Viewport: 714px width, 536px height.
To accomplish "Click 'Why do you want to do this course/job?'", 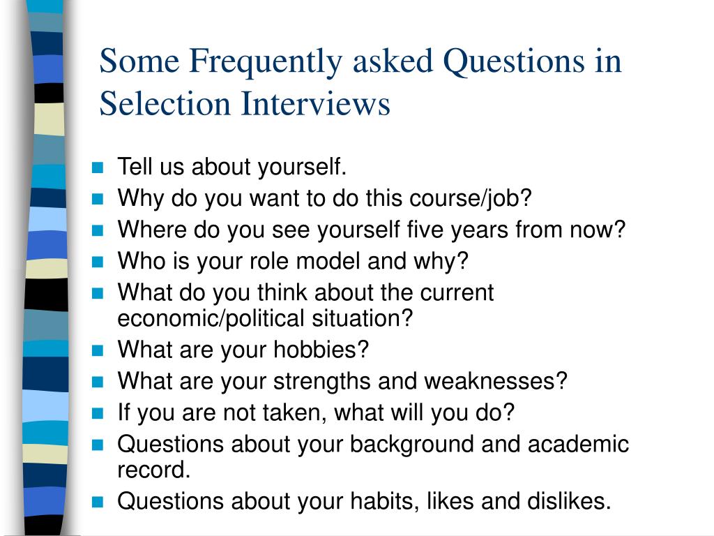I will coord(325,199).
